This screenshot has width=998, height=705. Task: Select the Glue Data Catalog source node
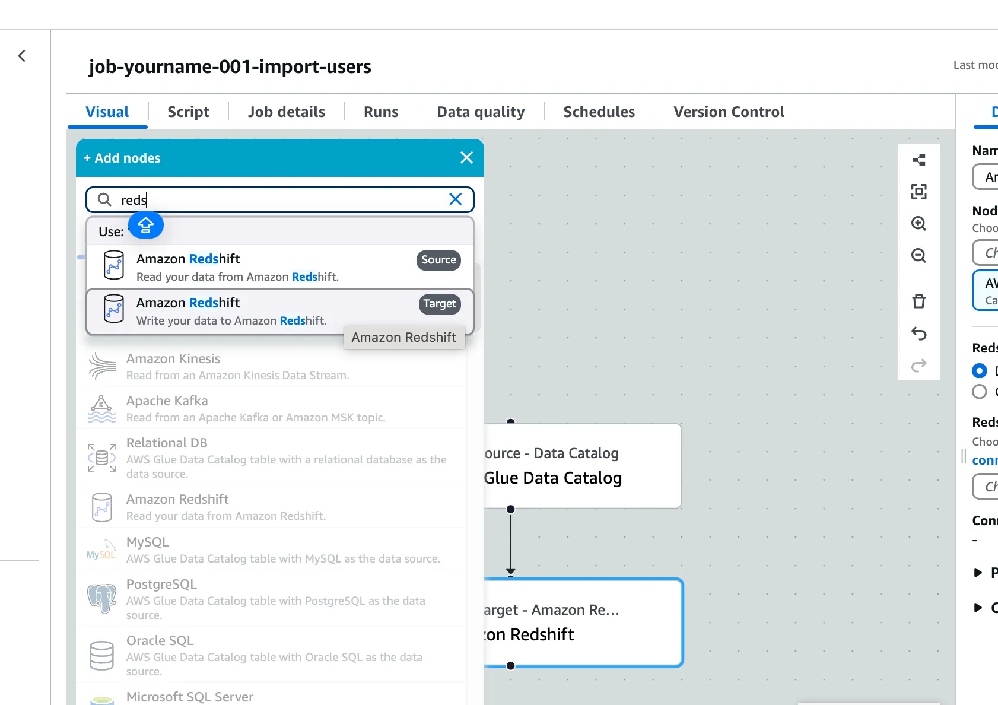click(581, 466)
